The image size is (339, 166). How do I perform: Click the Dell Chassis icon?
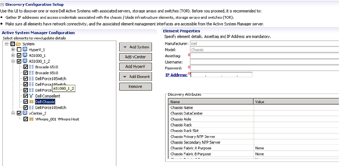click(31, 102)
